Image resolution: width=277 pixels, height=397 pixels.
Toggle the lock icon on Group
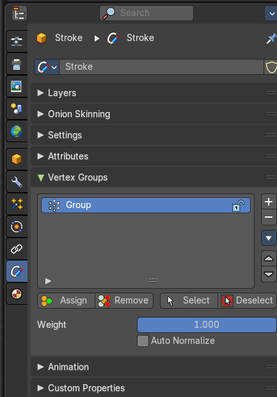(238, 206)
